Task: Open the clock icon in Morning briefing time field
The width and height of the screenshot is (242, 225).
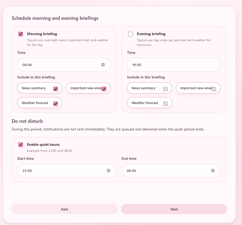Action: [103, 65]
